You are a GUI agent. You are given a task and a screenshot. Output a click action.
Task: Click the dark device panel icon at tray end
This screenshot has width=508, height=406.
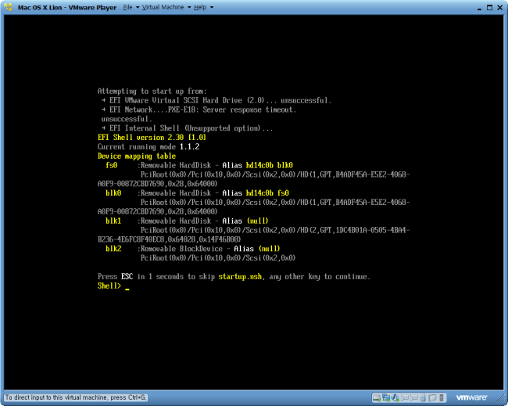point(442,397)
